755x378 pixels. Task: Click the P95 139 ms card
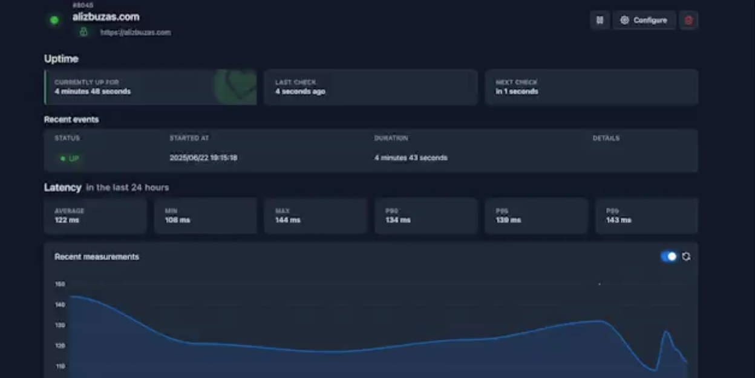[x=537, y=216]
